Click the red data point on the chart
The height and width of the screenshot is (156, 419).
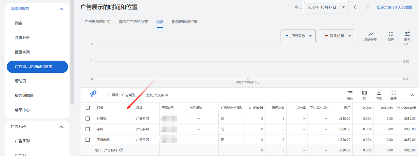[248, 79]
